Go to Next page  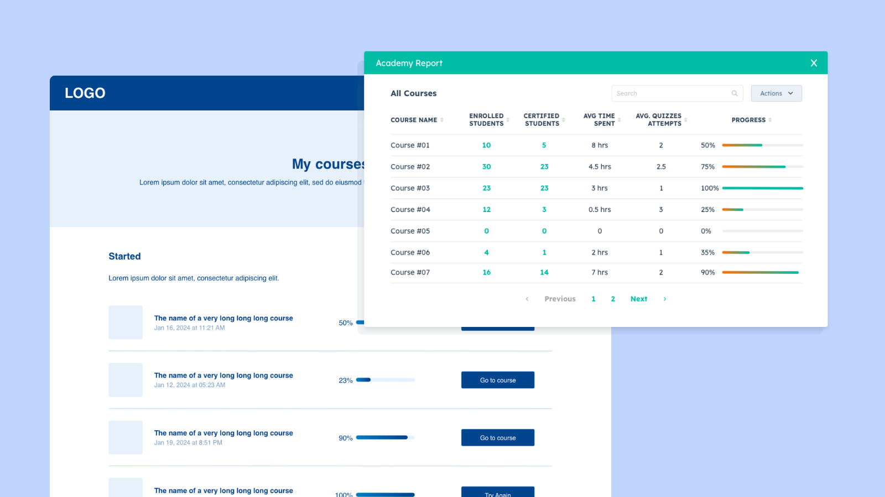tap(639, 299)
